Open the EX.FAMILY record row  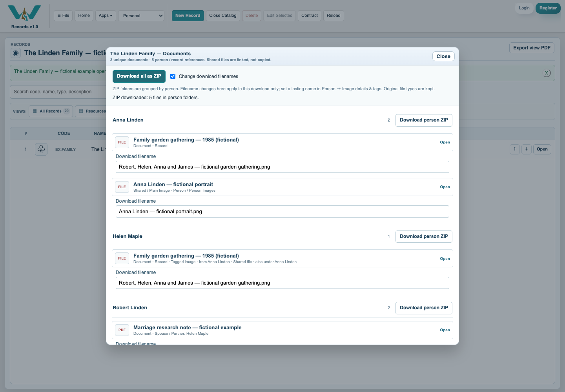pos(542,149)
